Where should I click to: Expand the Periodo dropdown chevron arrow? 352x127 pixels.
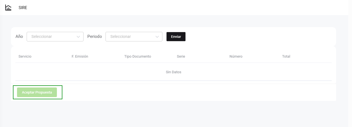pyautogui.click(x=157, y=37)
